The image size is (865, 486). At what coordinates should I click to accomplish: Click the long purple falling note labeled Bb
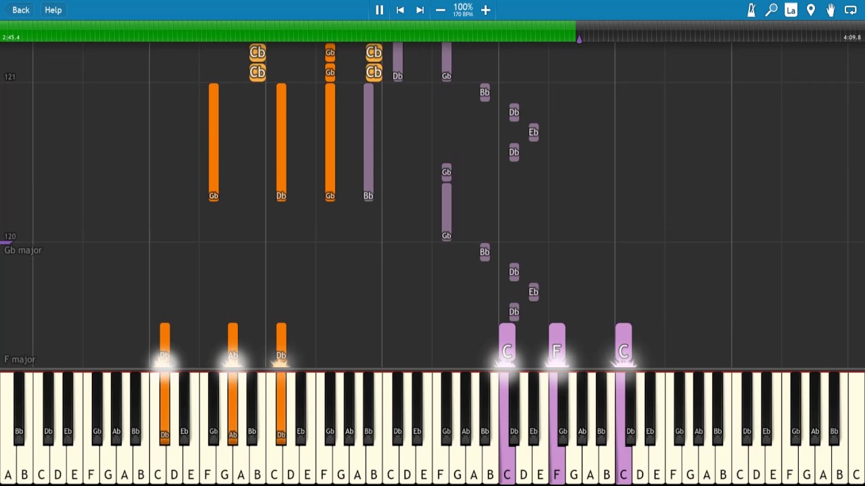click(x=368, y=142)
